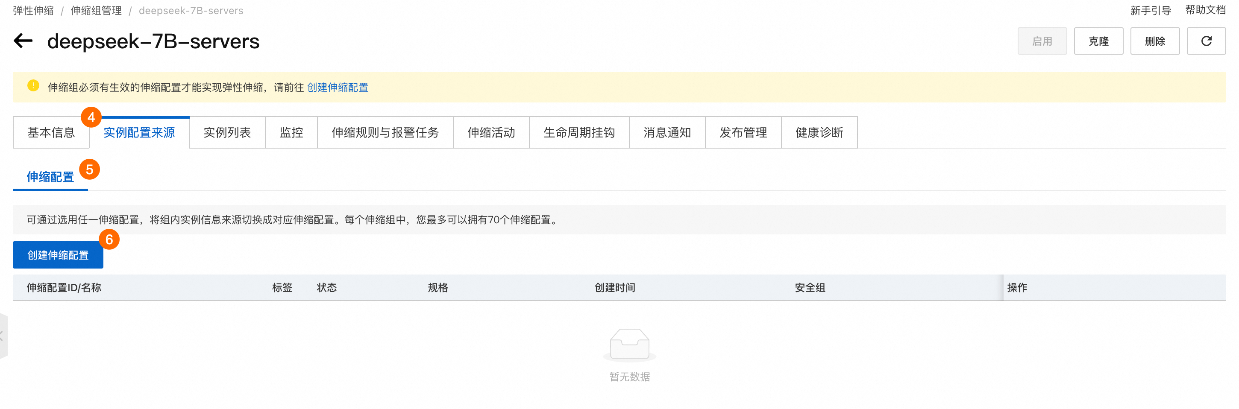Open the 新手引导 link
The width and height of the screenshot is (1239, 409).
pyautogui.click(x=1151, y=11)
